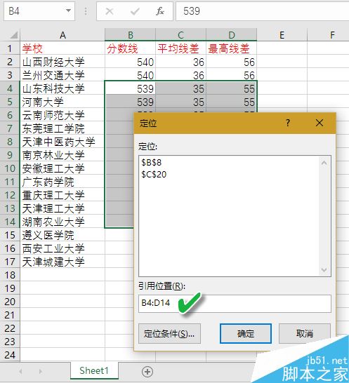Click the Name Box showing B4
The height and width of the screenshot is (383, 349).
click(x=39, y=11)
